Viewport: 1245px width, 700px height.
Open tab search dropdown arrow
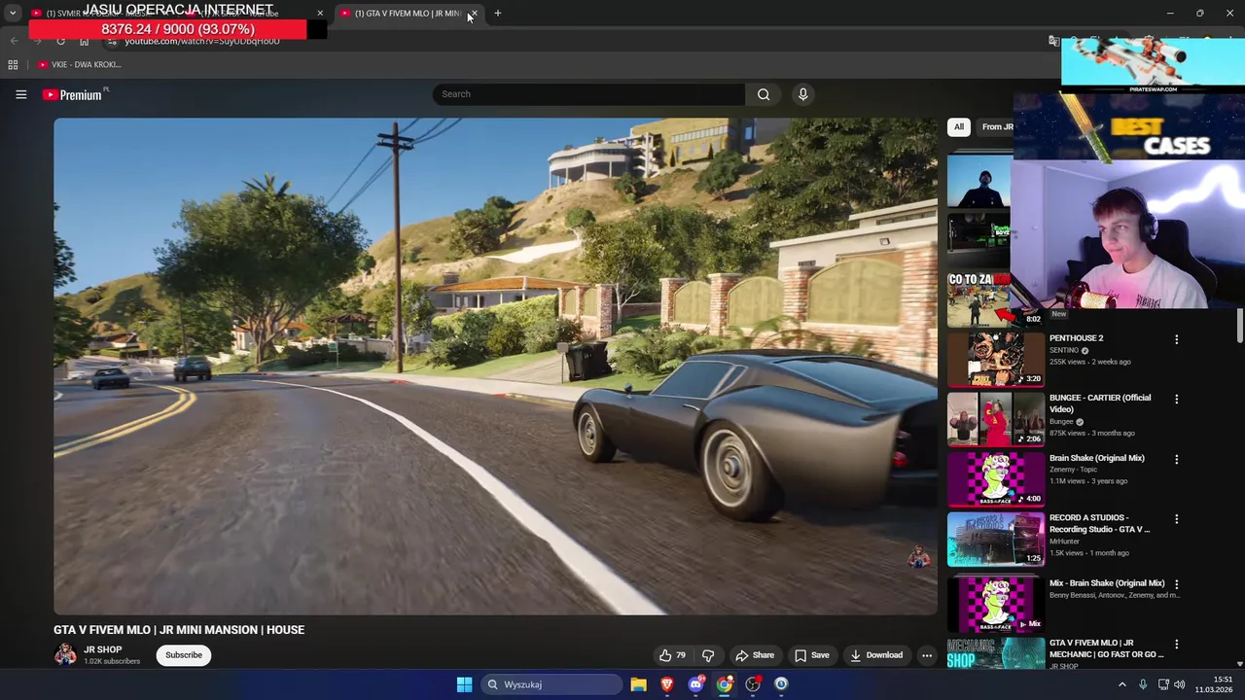tap(12, 14)
